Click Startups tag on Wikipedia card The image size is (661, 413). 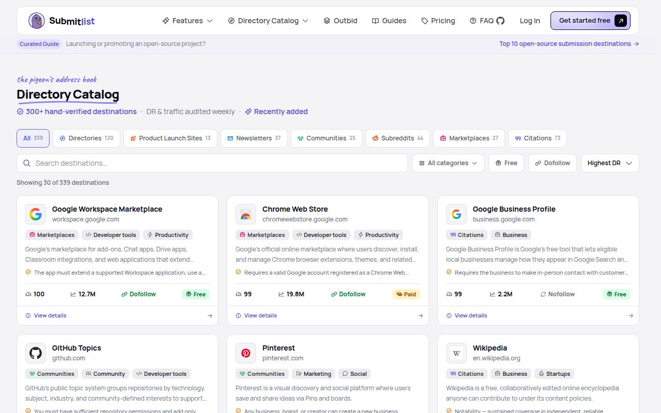[555, 374]
